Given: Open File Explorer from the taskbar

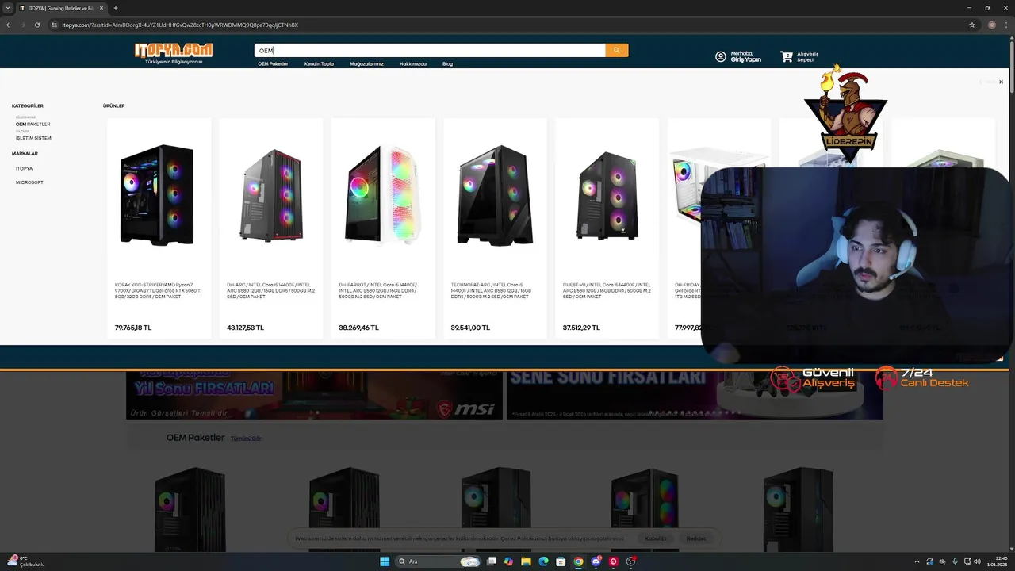Looking at the screenshot, I should (526, 561).
